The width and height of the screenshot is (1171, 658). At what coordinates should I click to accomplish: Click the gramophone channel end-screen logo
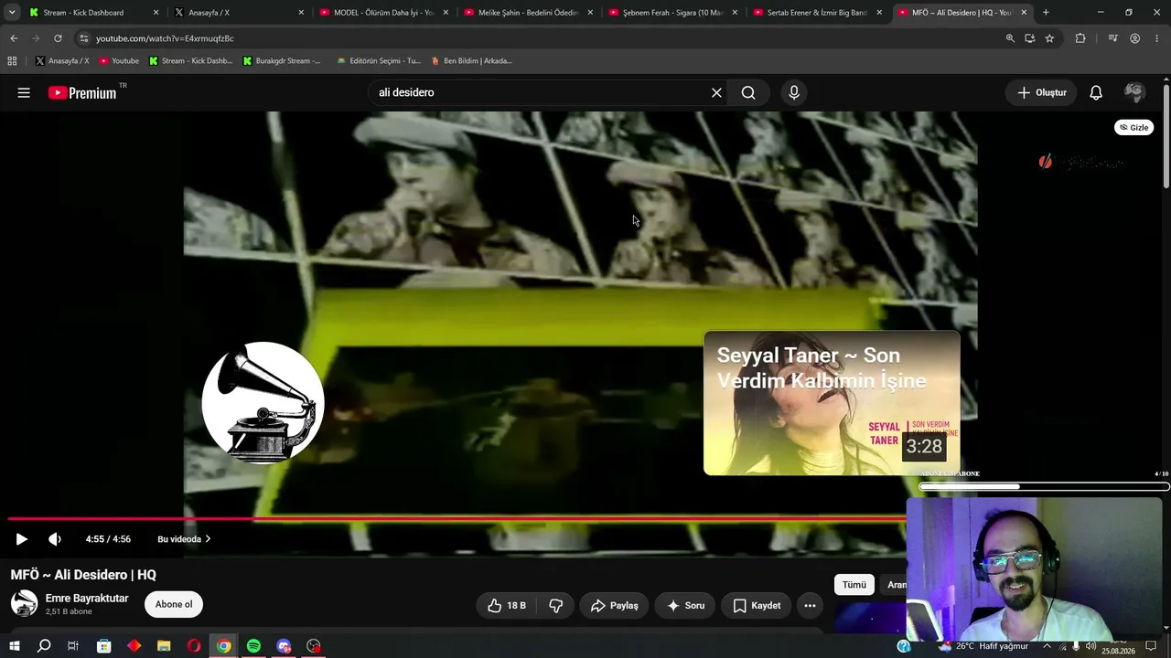pos(263,403)
